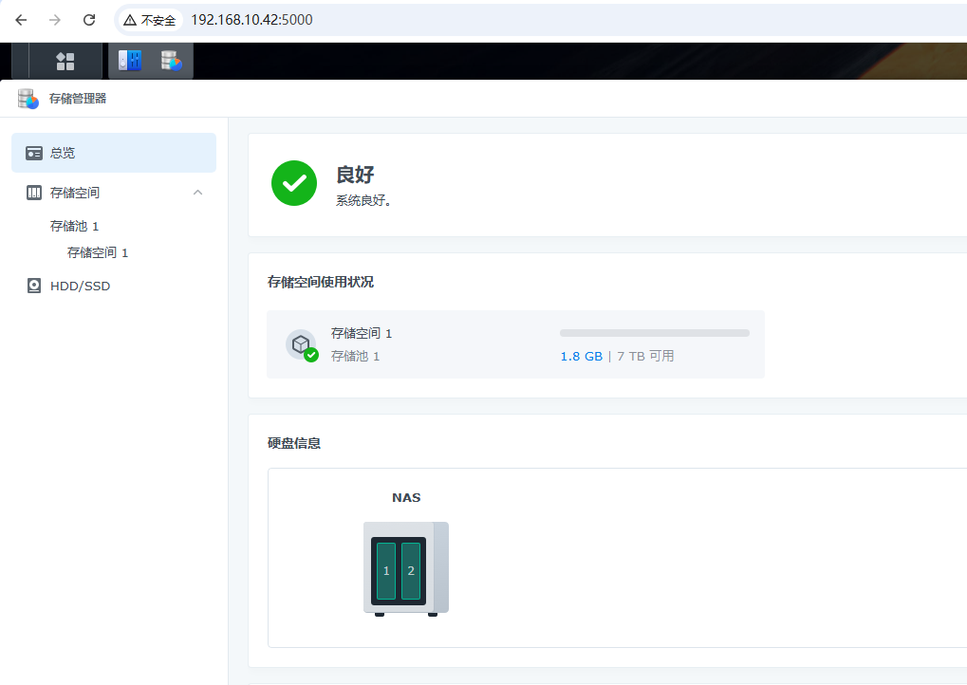Select drive bay 2 on the NAS
Screen dimensions: 967x685
(x=411, y=571)
